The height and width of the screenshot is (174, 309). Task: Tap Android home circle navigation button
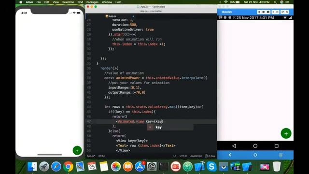click(x=255, y=146)
